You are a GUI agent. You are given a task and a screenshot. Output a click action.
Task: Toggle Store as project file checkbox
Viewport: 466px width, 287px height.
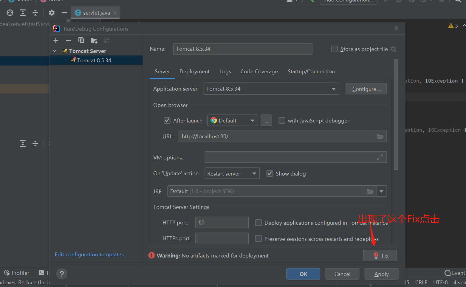coord(334,49)
